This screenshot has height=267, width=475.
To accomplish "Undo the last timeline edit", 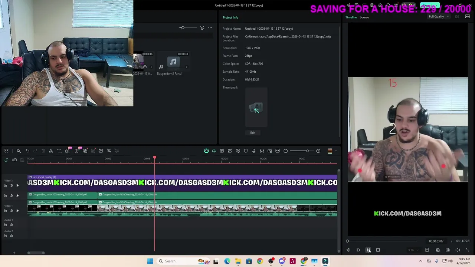I will click(x=27, y=151).
